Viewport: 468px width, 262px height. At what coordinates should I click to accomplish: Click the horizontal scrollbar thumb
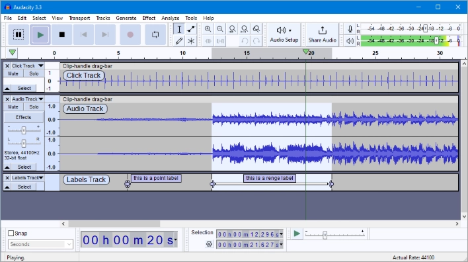(x=114, y=224)
